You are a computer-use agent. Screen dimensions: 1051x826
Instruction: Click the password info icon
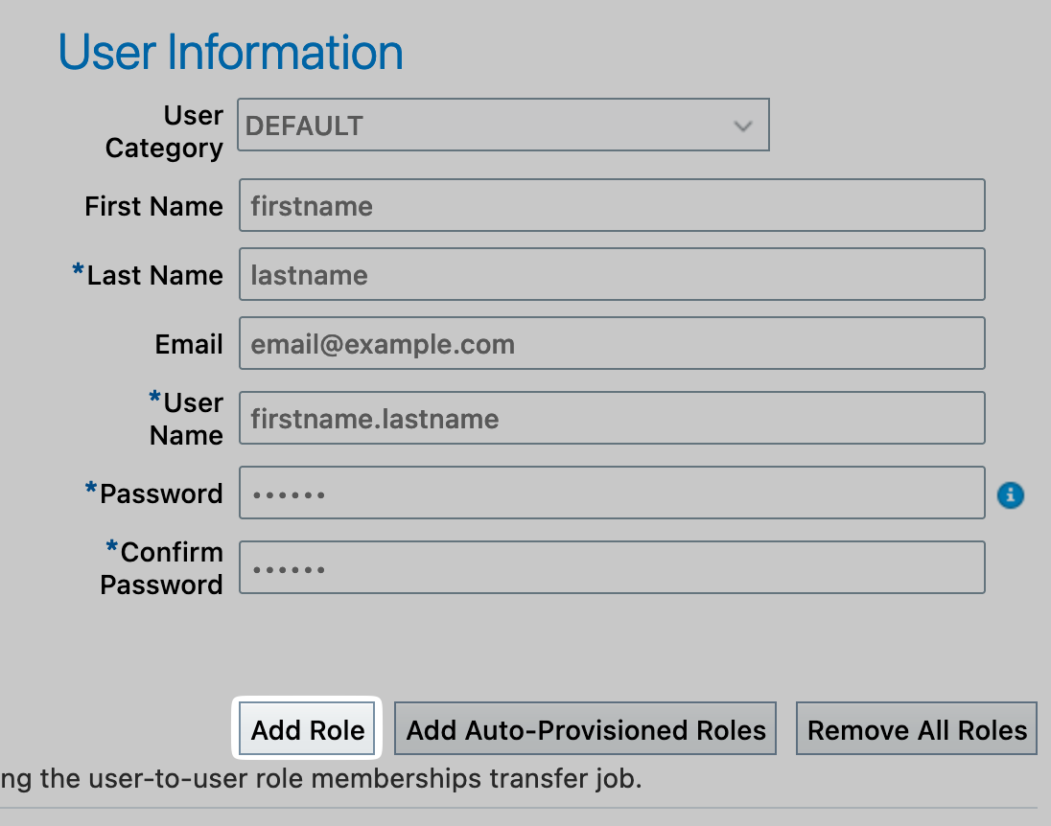[1011, 494]
